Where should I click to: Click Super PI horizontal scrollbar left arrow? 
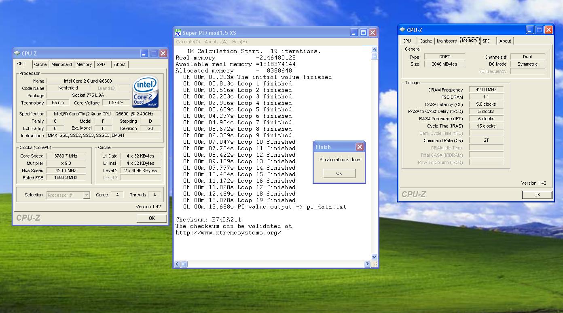pyautogui.click(x=177, y=264)
